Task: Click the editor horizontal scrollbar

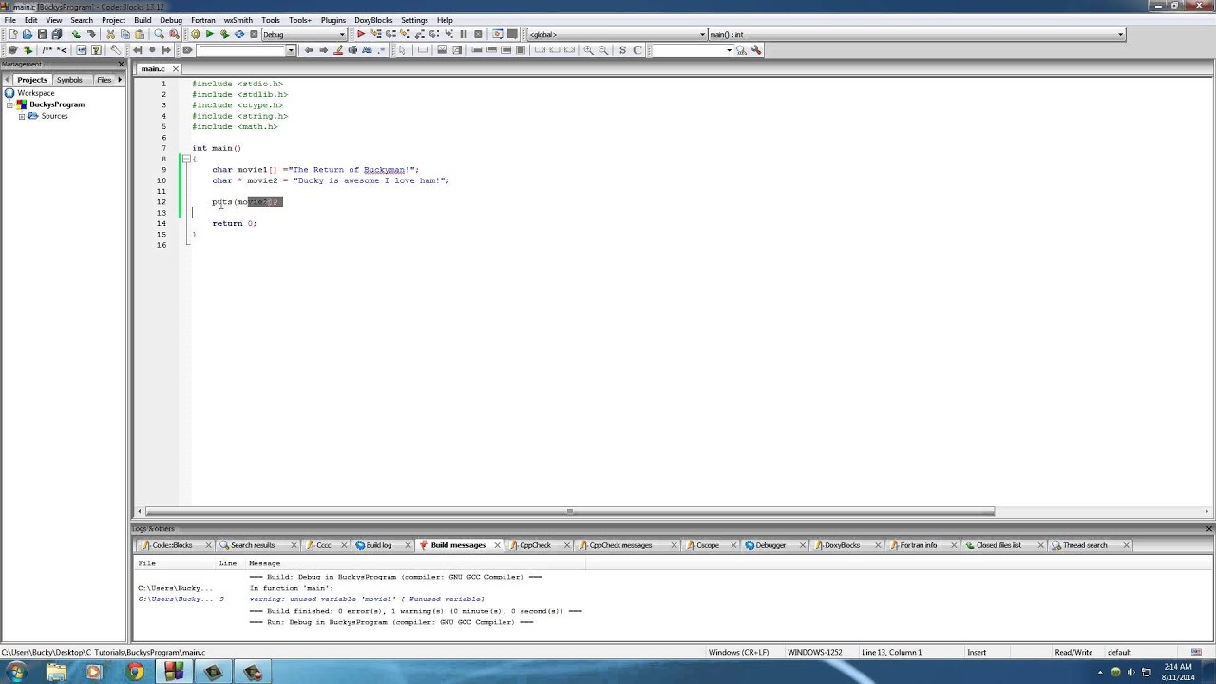Action: (x=569, y=511)
